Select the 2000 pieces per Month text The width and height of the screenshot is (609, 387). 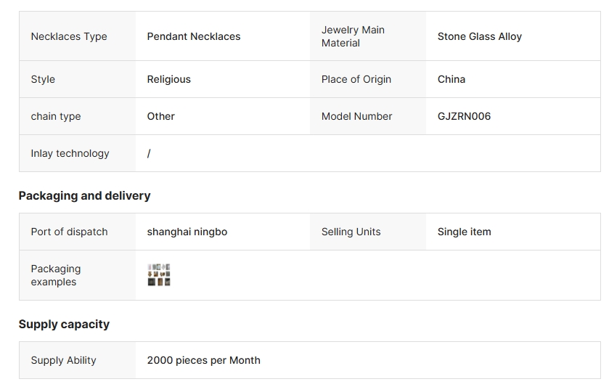point(203,360)
